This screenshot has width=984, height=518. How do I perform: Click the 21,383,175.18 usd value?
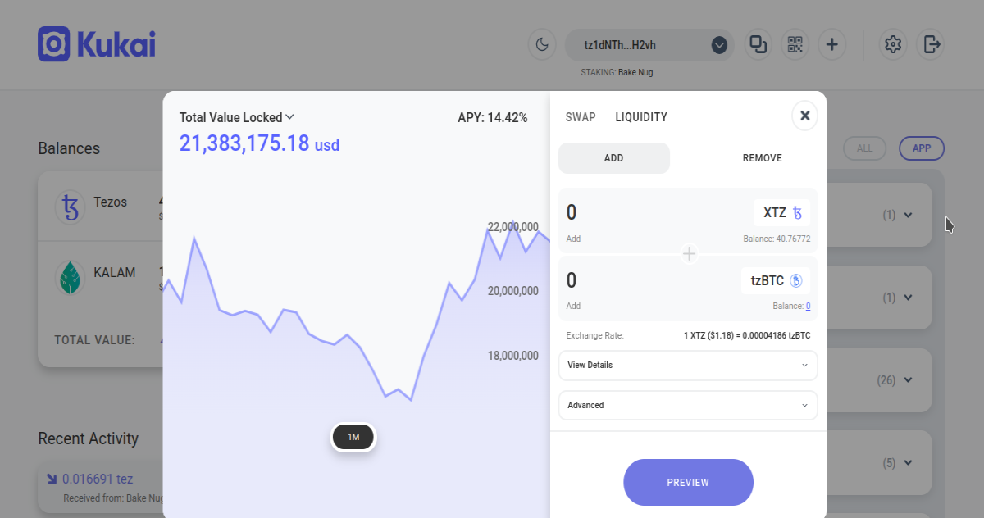(x=259, y=144)
